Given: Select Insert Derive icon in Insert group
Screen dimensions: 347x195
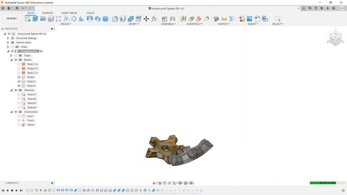Looking at the screenshot, I should click(x=242, y=19).
